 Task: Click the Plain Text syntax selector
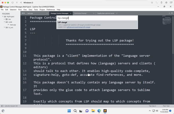166,106
